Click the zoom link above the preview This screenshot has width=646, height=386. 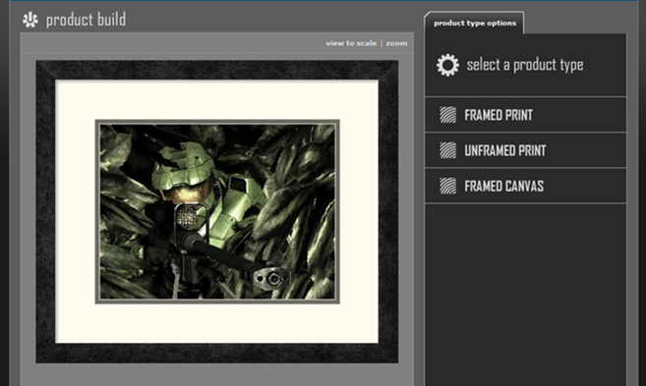coord(396,43)
